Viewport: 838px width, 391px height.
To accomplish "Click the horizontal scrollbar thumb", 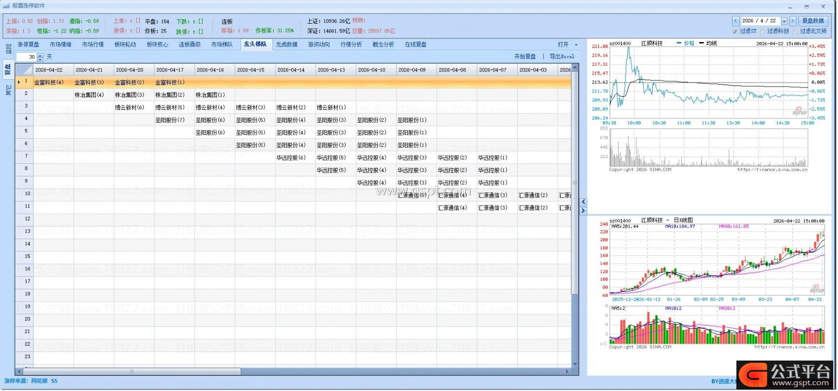I will pos(132,372).
